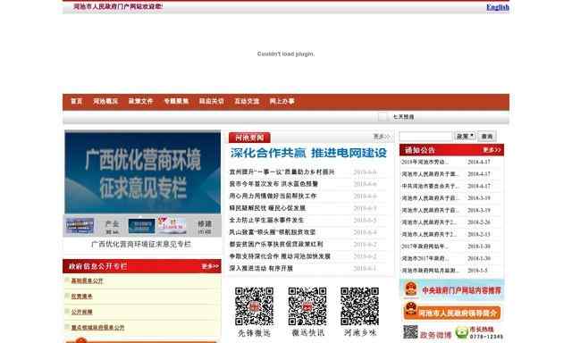Open the 政策文件 navigation menu item

click(141, 101)
